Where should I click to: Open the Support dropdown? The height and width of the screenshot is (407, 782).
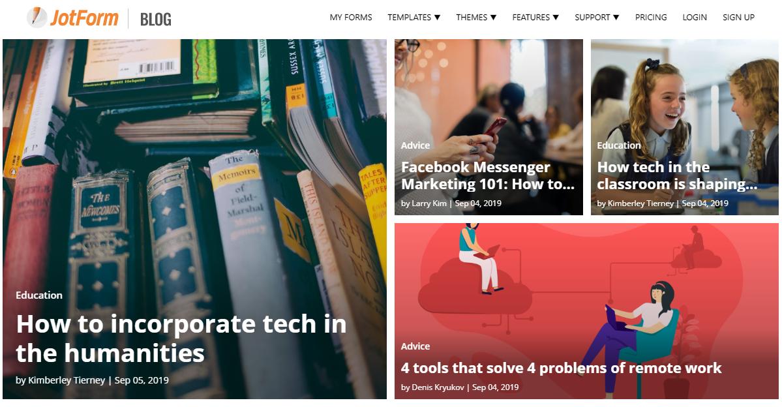click(x=597, y=18)
